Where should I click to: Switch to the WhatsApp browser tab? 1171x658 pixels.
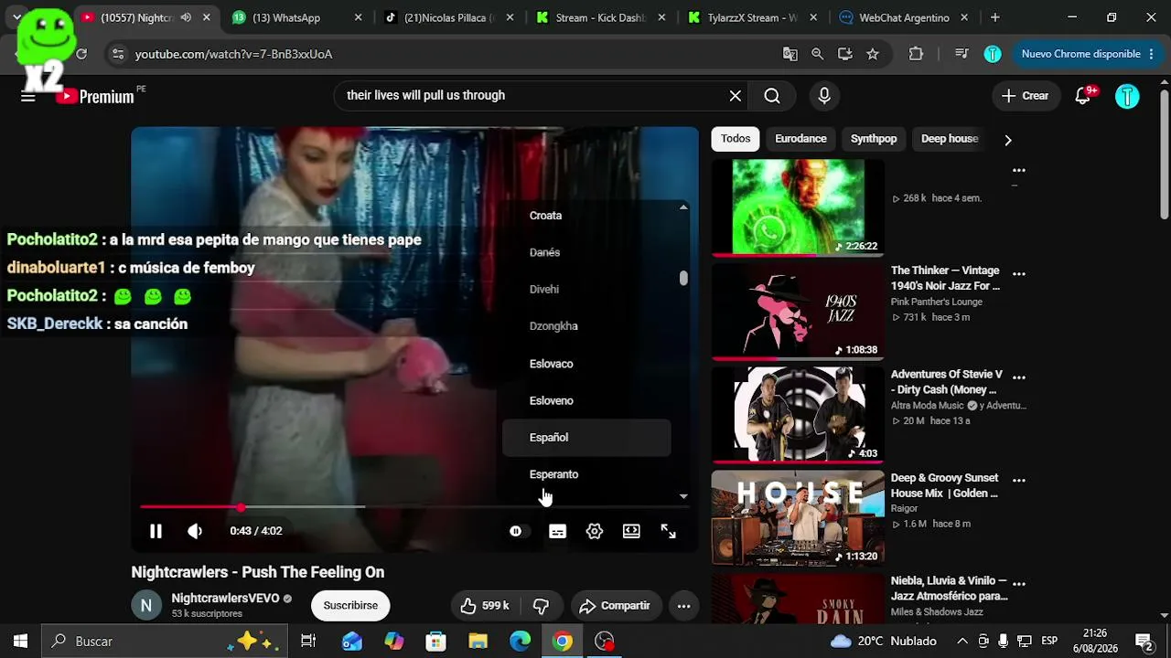click(297, 17)
